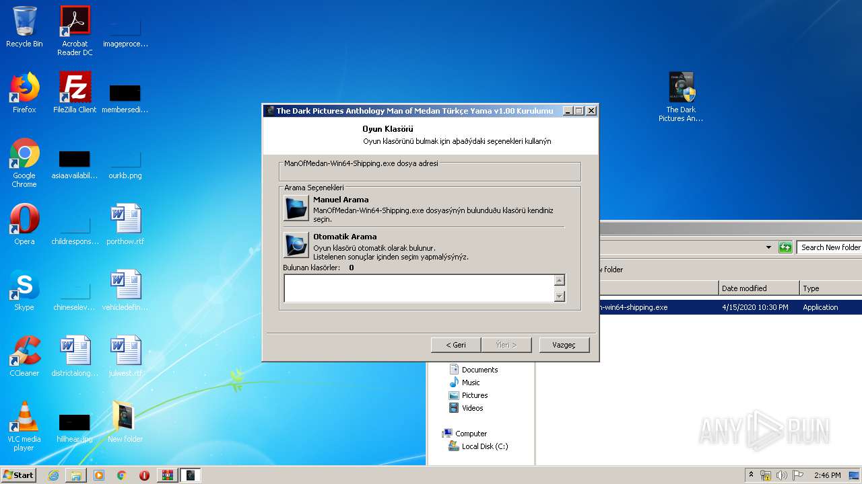Click the found folders list box
Image resolution: width=862 pixels, height=484 pixels.
(419, 288)
